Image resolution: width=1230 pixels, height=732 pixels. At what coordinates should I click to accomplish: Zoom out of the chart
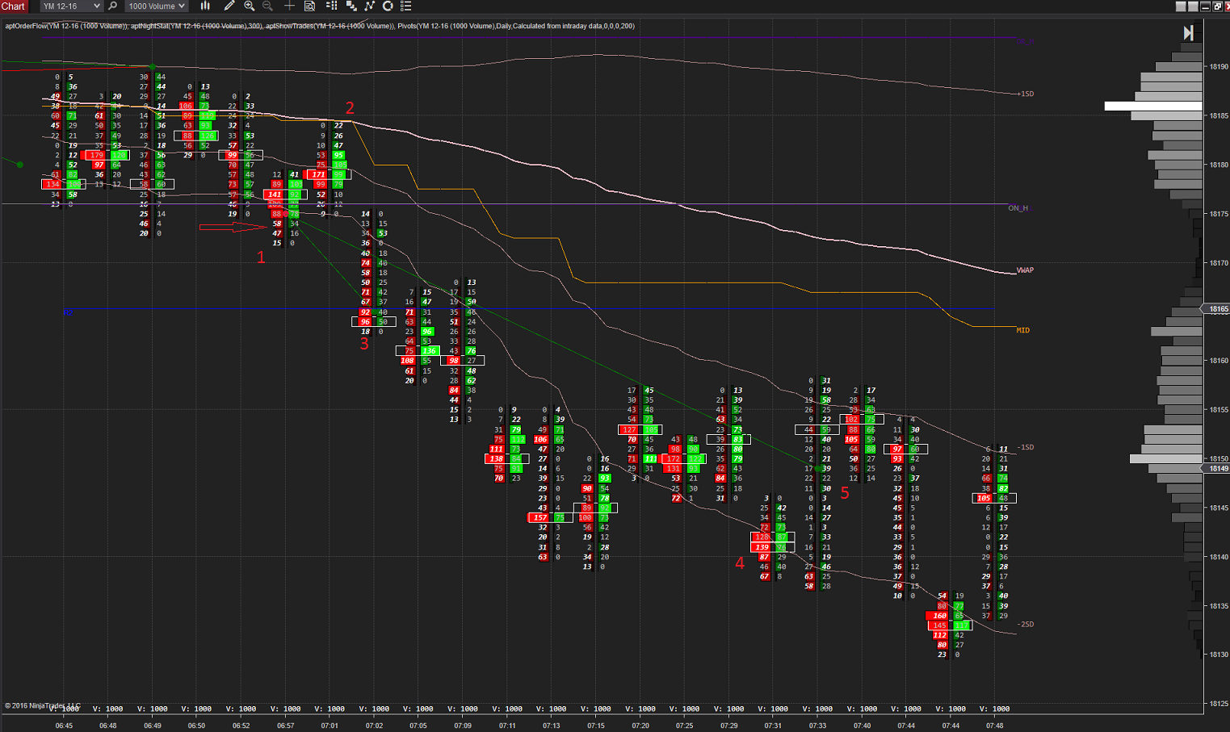[x=268, y=6]
